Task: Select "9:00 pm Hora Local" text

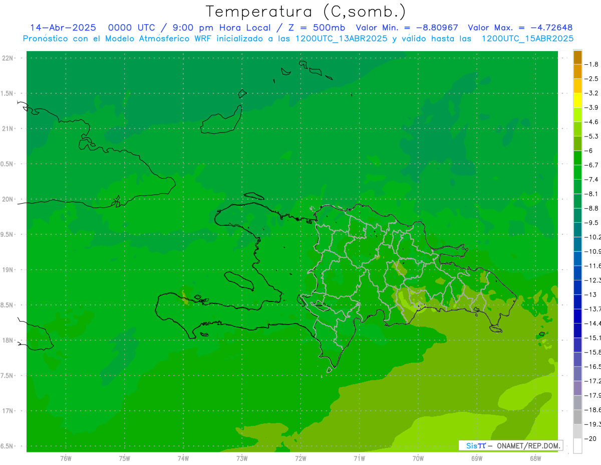Action: coord(221,28)
